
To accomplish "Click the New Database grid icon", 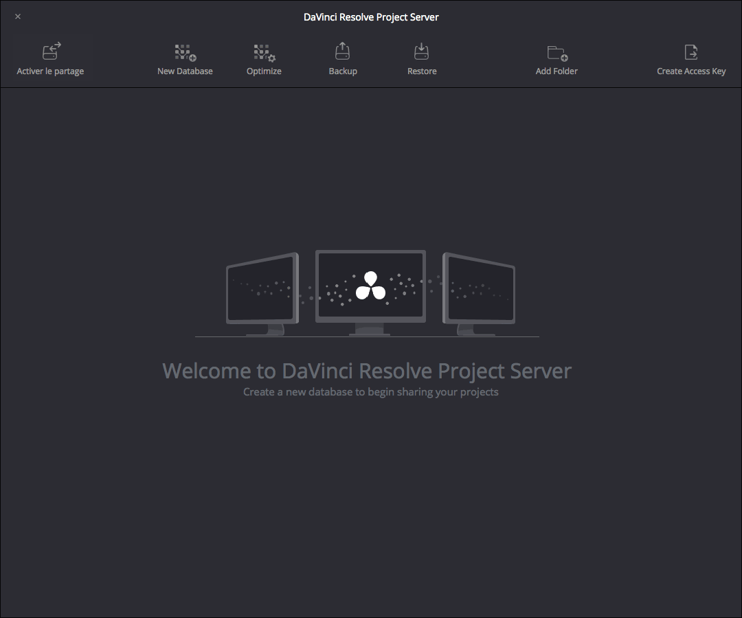I will click(185, 52).
